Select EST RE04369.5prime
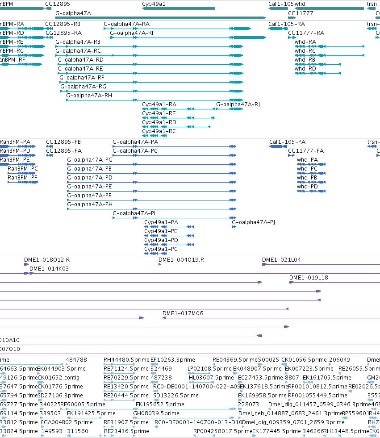The width and height of the screenshot is (380, 438). point(235,360)
